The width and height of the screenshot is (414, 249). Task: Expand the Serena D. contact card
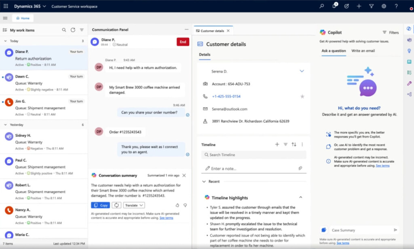point(302,71)
